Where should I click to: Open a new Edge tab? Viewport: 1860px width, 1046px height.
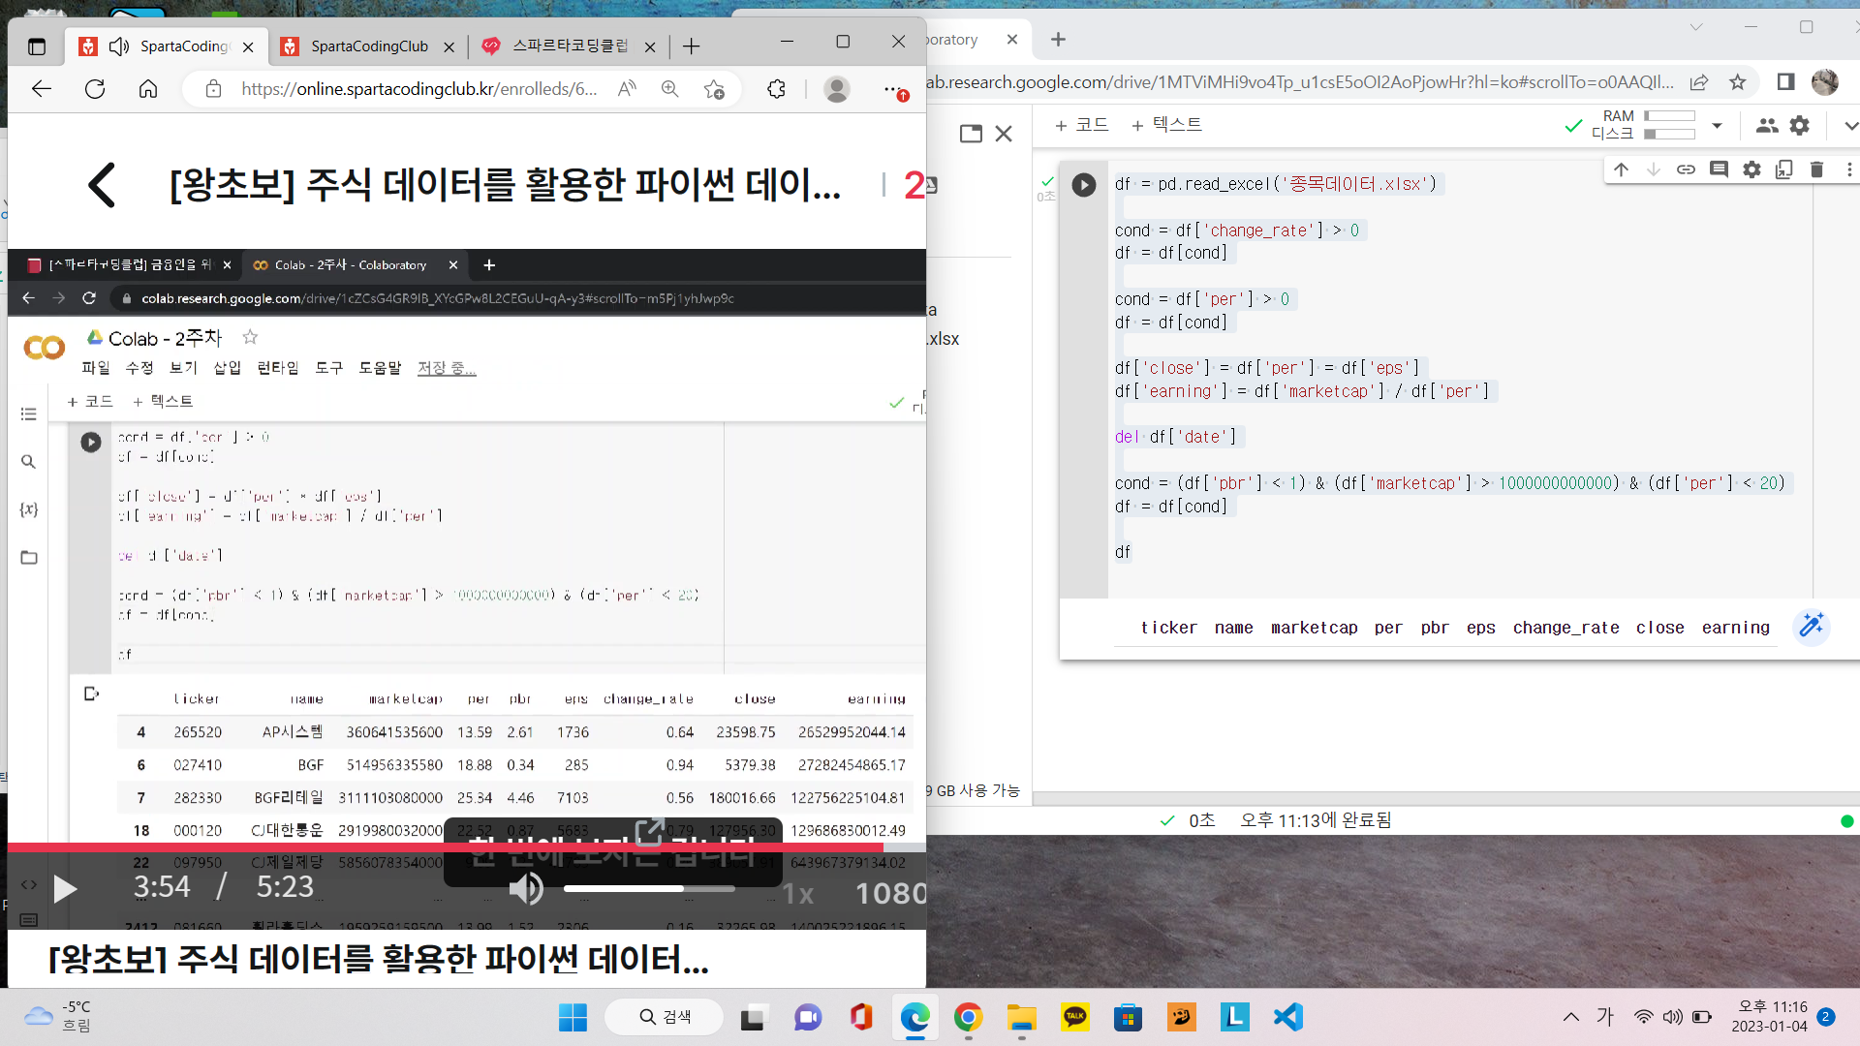pyautogui.click(x=691, y=46)
